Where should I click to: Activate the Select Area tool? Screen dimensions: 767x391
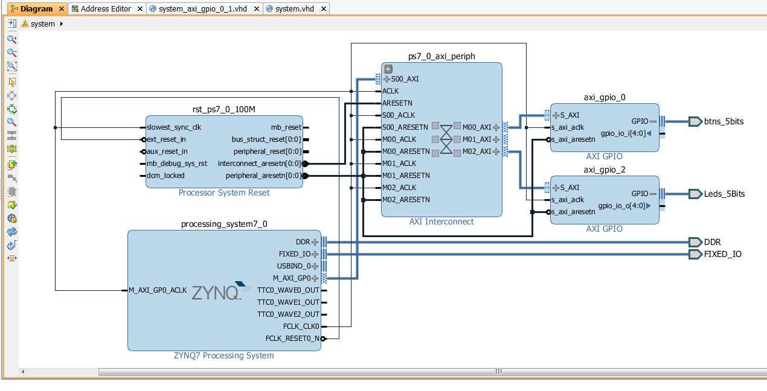pos(11,81)
